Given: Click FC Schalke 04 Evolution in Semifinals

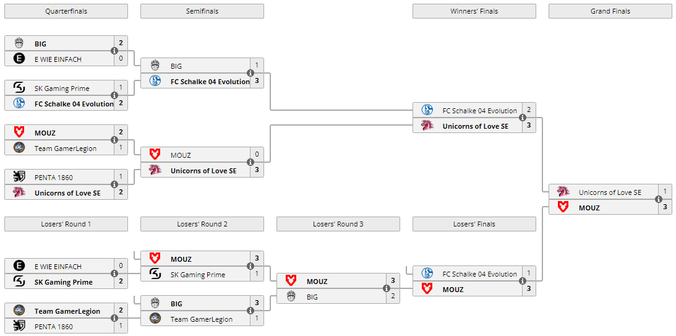Looking at the screenshot, I should coord(210,82).
